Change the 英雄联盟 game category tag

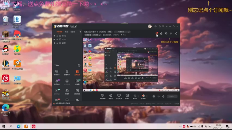point(93,35)
